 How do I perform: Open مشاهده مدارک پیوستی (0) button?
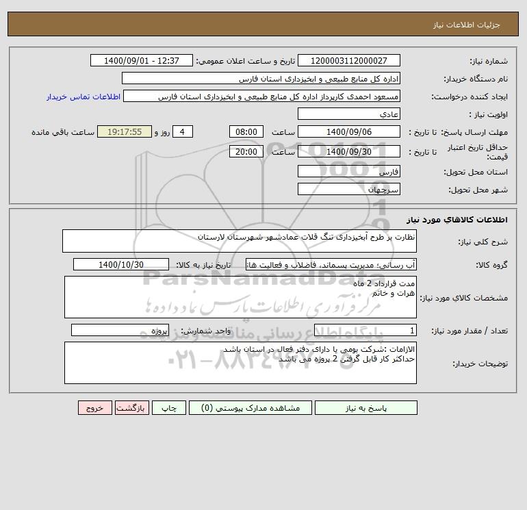(x=250, y=408)
